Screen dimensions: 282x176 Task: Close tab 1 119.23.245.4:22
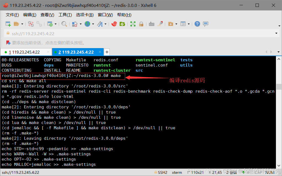click(48, 52)
